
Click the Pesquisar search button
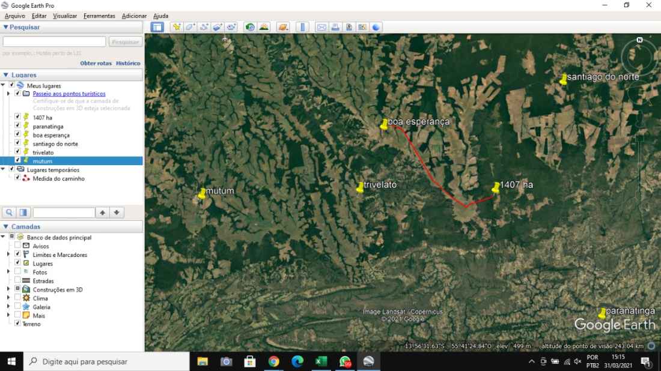125,41
